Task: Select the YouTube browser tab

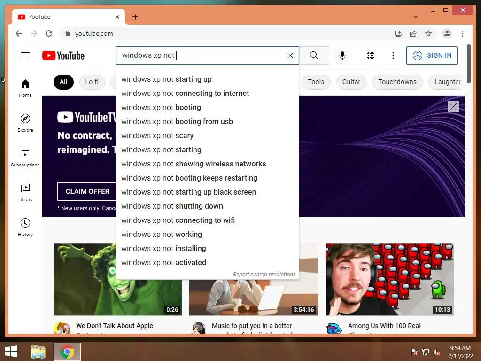Action: point(69,17)
